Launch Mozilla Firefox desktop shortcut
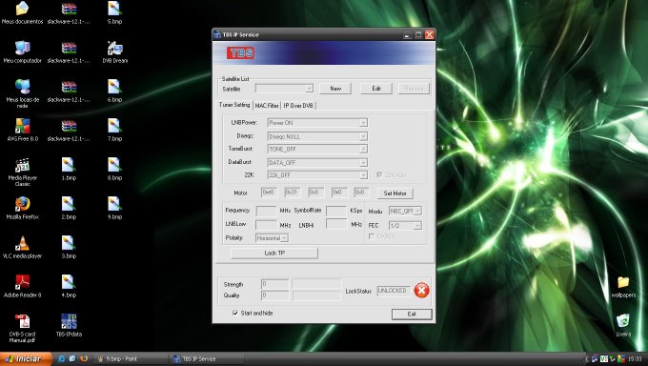 click(22, 208)
